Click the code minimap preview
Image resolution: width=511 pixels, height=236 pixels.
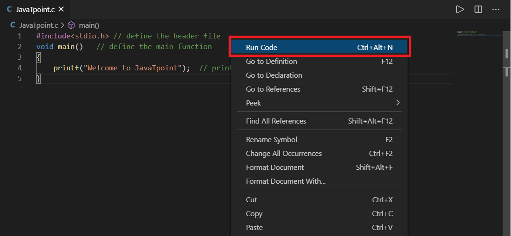click(479, 33)
